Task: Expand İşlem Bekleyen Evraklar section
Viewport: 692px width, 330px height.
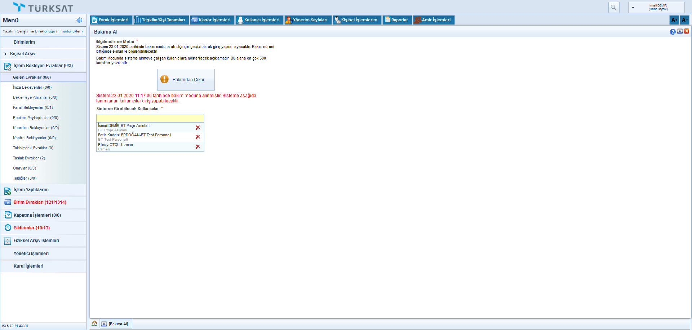Action: tap(43, 66)
